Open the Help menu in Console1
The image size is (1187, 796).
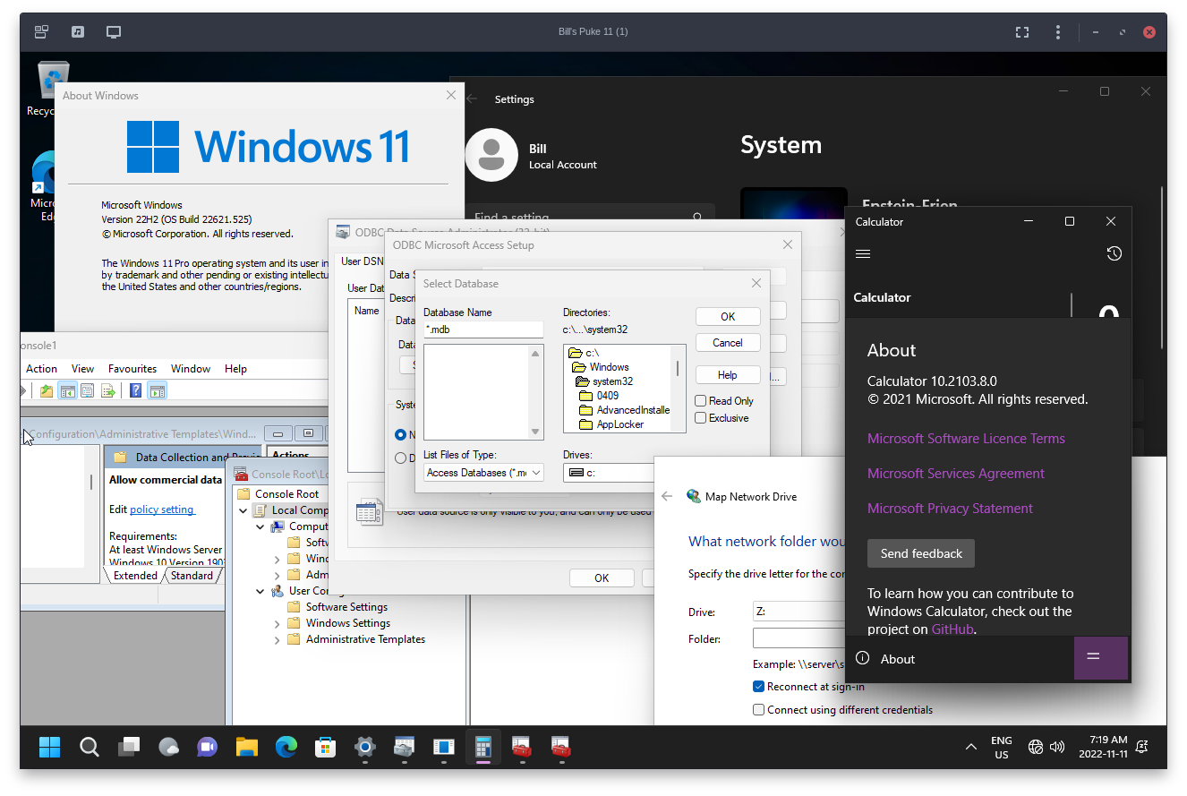pyautogui.click(x=235, y=369)
